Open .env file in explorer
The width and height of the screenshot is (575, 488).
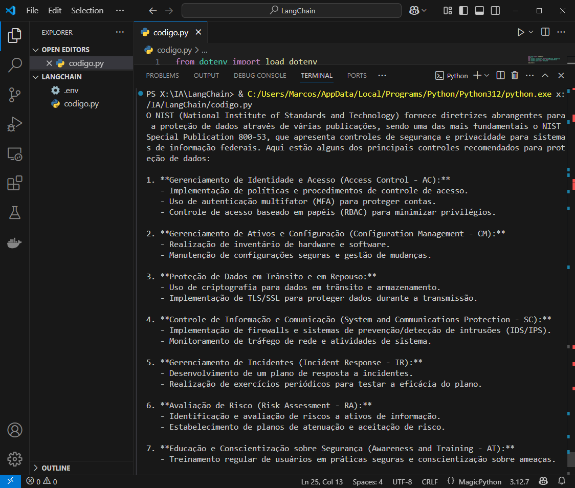click(x=71, y=90)
